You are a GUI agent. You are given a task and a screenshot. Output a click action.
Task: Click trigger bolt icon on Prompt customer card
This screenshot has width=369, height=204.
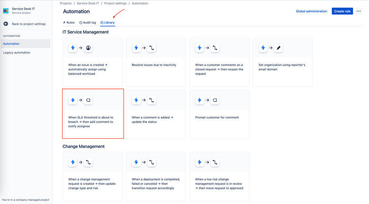199,100
